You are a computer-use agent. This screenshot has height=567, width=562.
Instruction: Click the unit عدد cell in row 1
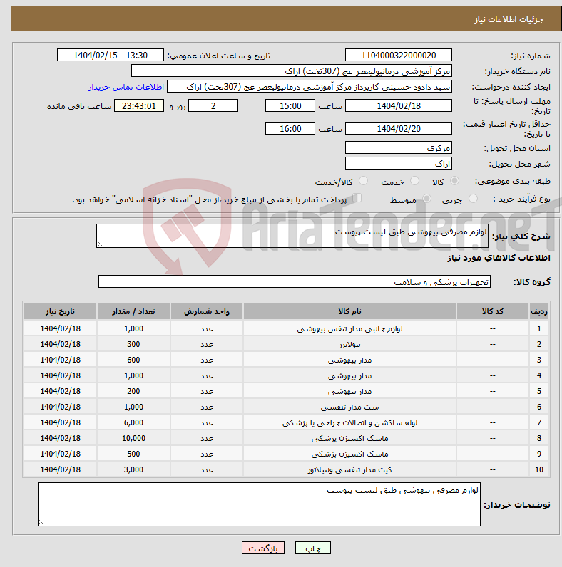pos(207,328)
